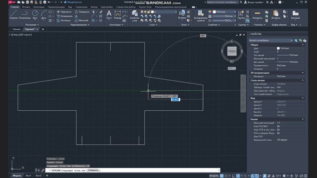Switch to the Лист1 layout tab
The width and height of the screenshot is (317, 178).
(28, 176)
